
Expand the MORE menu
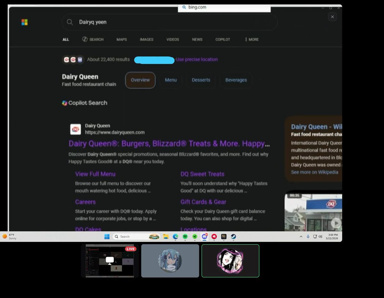(252, 39)
